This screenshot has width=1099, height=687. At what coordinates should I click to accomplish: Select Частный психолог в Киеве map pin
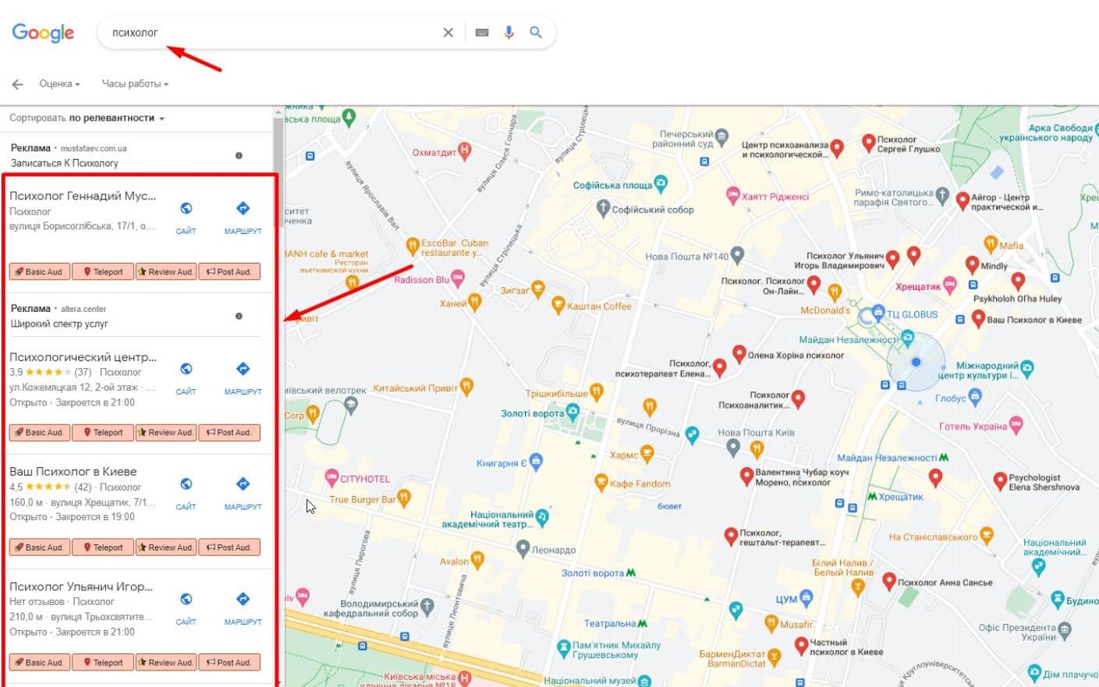tap(801, 646)
